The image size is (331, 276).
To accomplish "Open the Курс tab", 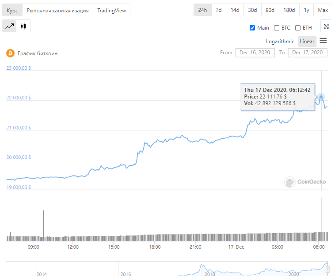I will click(x=12, y=10).
